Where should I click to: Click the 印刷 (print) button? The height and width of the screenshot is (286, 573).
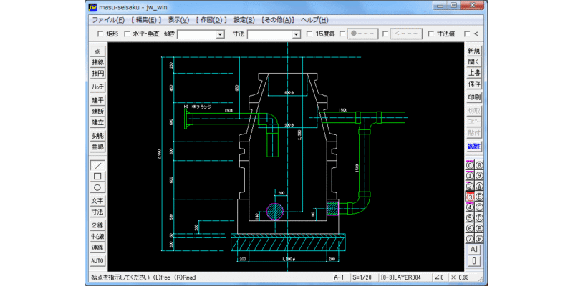pyautogui.click(x=474, y=97)
